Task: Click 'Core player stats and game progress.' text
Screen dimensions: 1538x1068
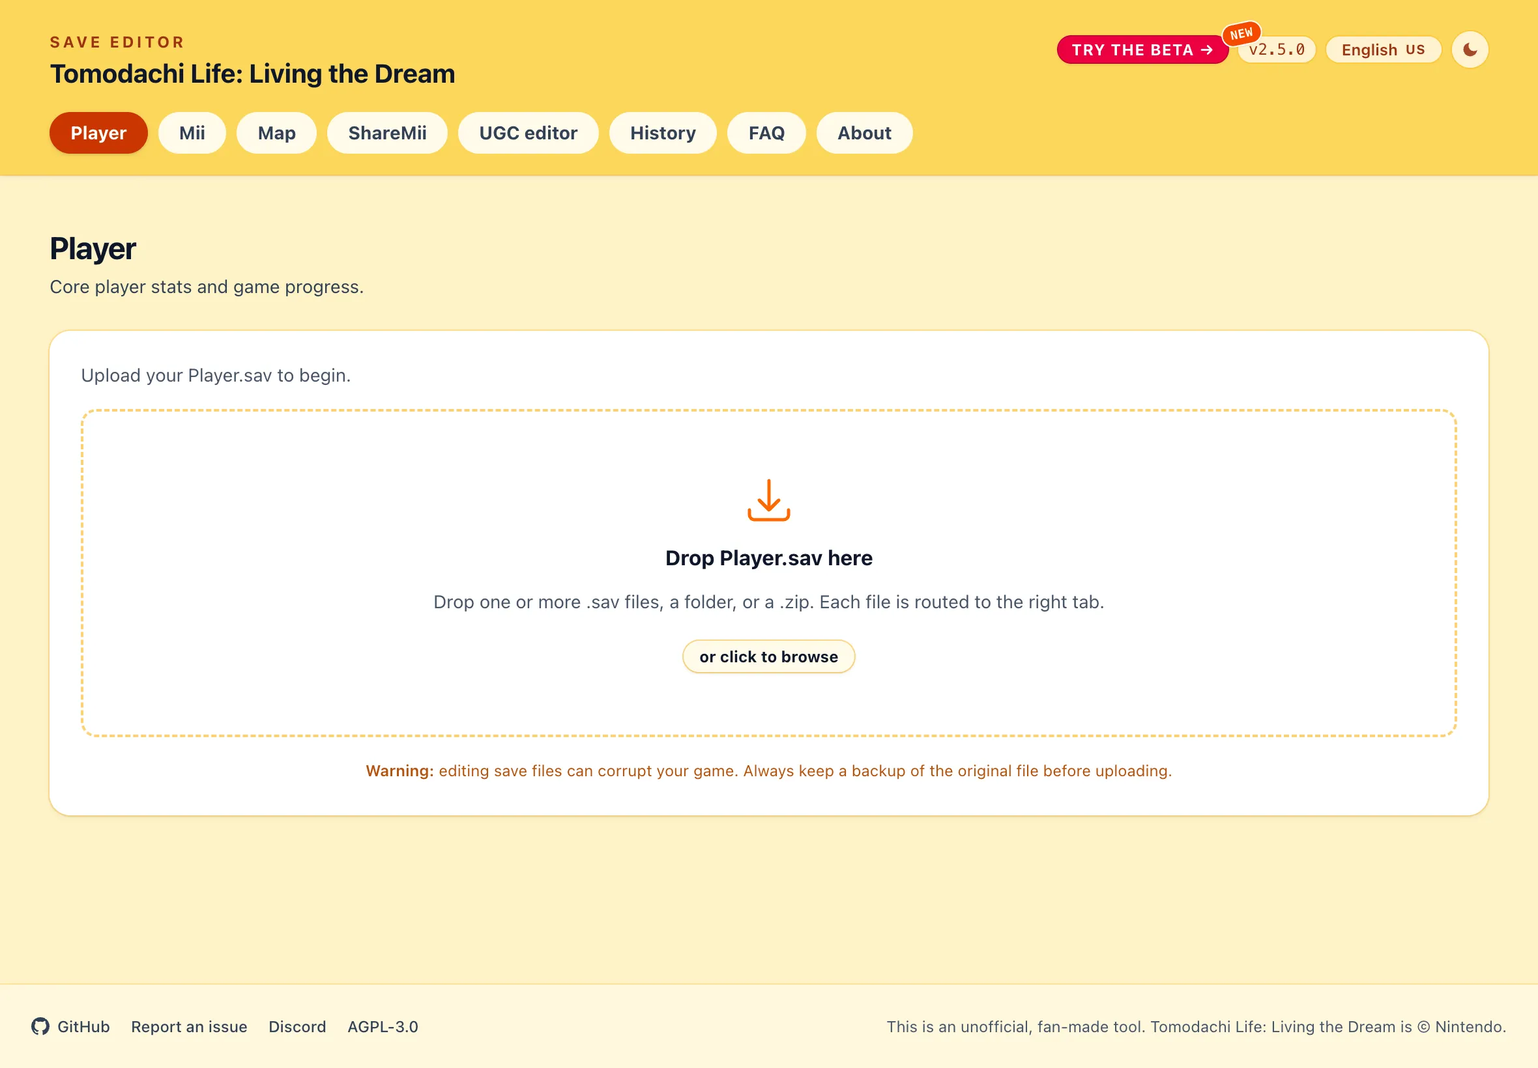Action: (x=207, y=287)
